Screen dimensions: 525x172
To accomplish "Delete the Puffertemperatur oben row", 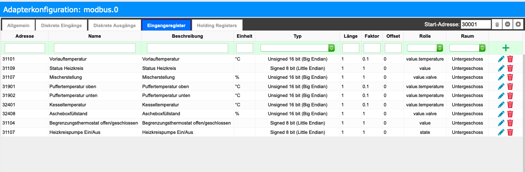I will [510, 86].
